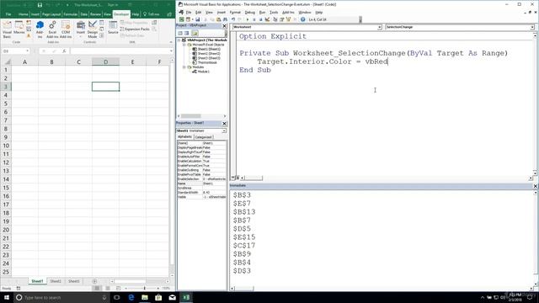Viewport: 539px width, 303px height.
Task: Open Microsoft Edge from taskbar
Action: point(131,297)
